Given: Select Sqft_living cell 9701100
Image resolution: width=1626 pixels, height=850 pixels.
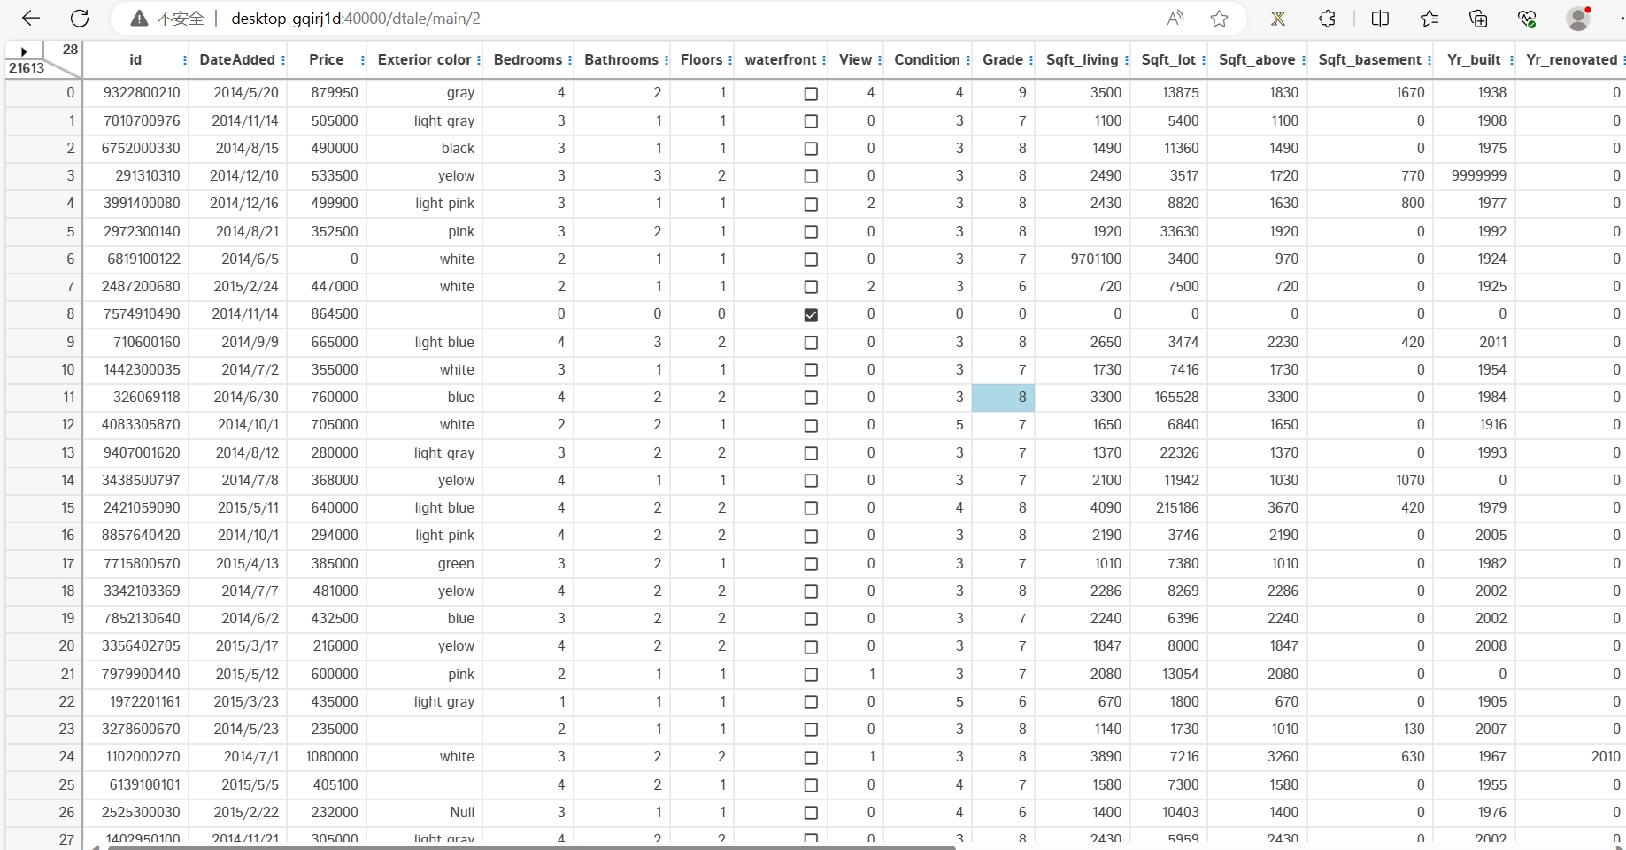Looking at the screenshot, I should click(1083, 259).
